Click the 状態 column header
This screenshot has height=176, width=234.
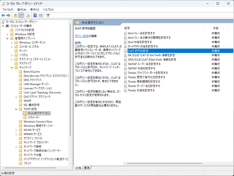(215, 28)
